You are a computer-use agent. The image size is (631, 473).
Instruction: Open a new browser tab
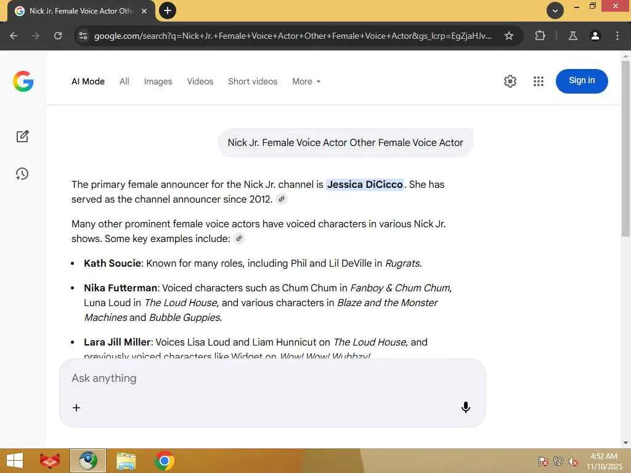pyautogui.click(x=168, y=10)
